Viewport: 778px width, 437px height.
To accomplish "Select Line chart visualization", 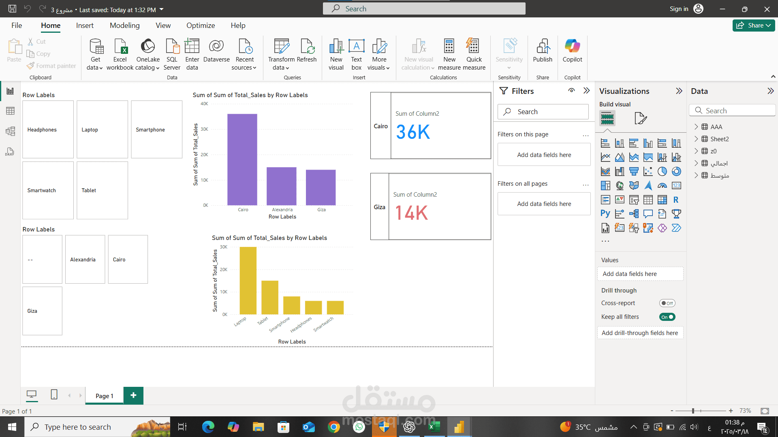I will tap(605, 157).
